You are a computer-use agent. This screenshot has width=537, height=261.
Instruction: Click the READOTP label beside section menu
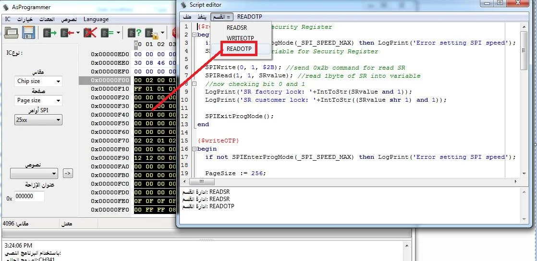tap(250, 16)
